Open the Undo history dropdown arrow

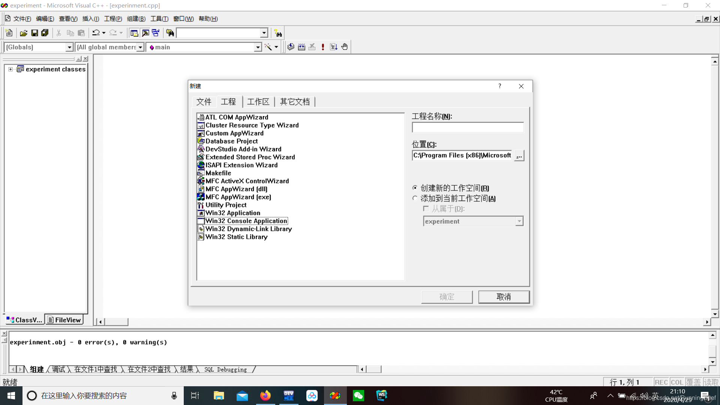(104, 33)
